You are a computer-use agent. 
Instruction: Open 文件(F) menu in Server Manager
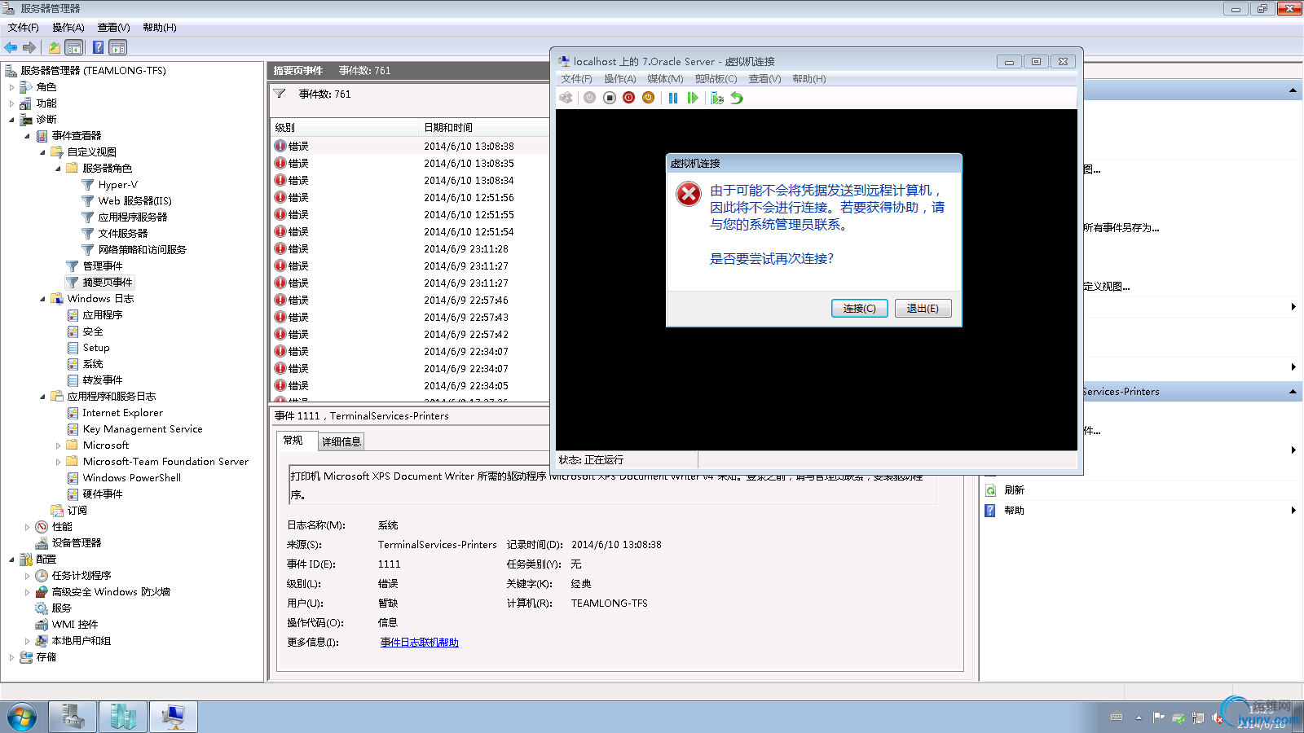[x=24, y=28]
